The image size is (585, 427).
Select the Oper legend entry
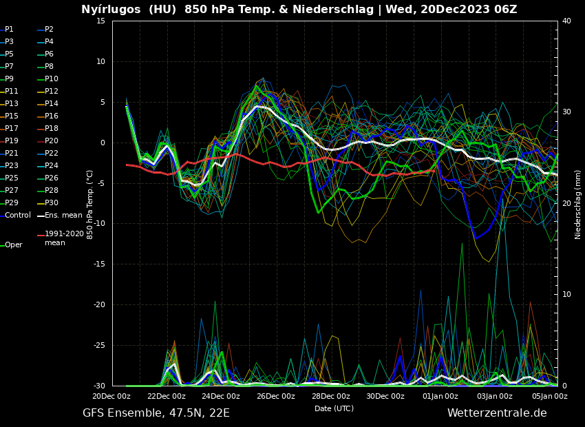tap(13, 245)
